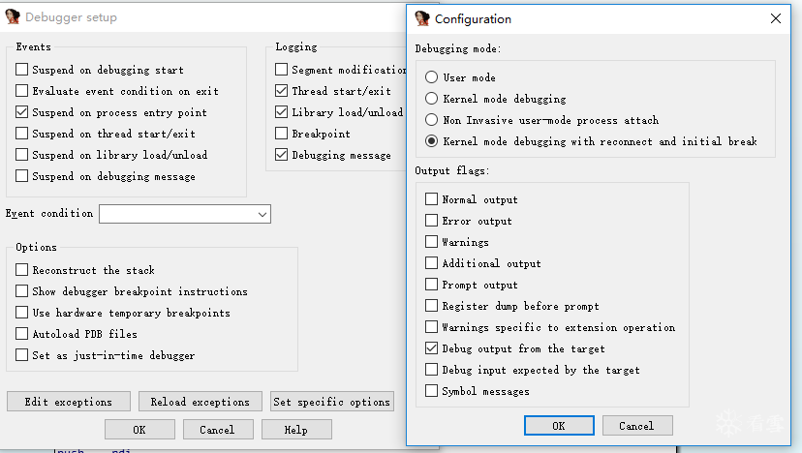Uncheck Debug output from the target

[x=432, y=348]
